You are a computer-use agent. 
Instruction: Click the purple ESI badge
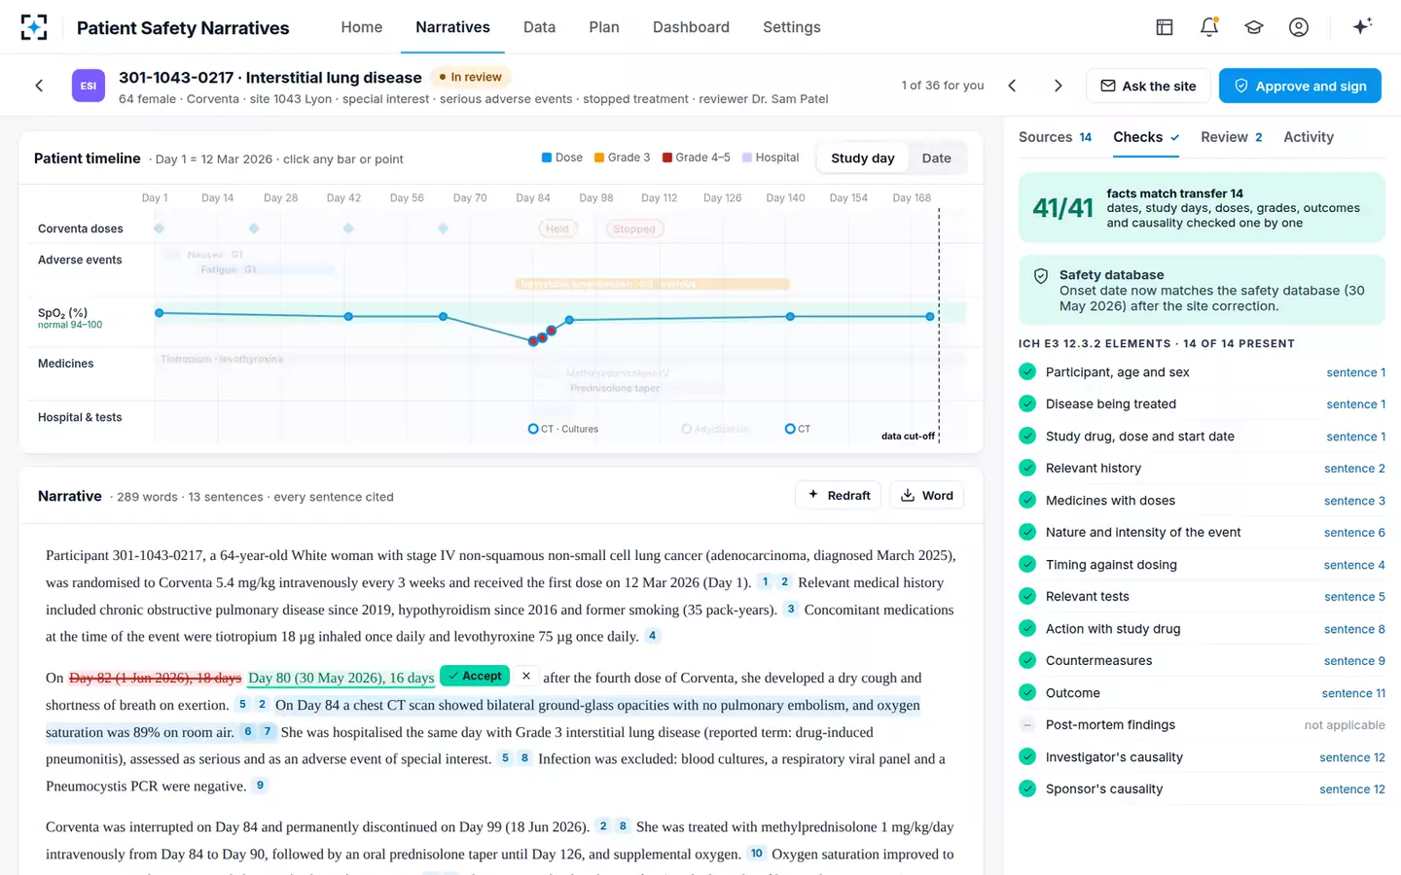coord(89,86)
